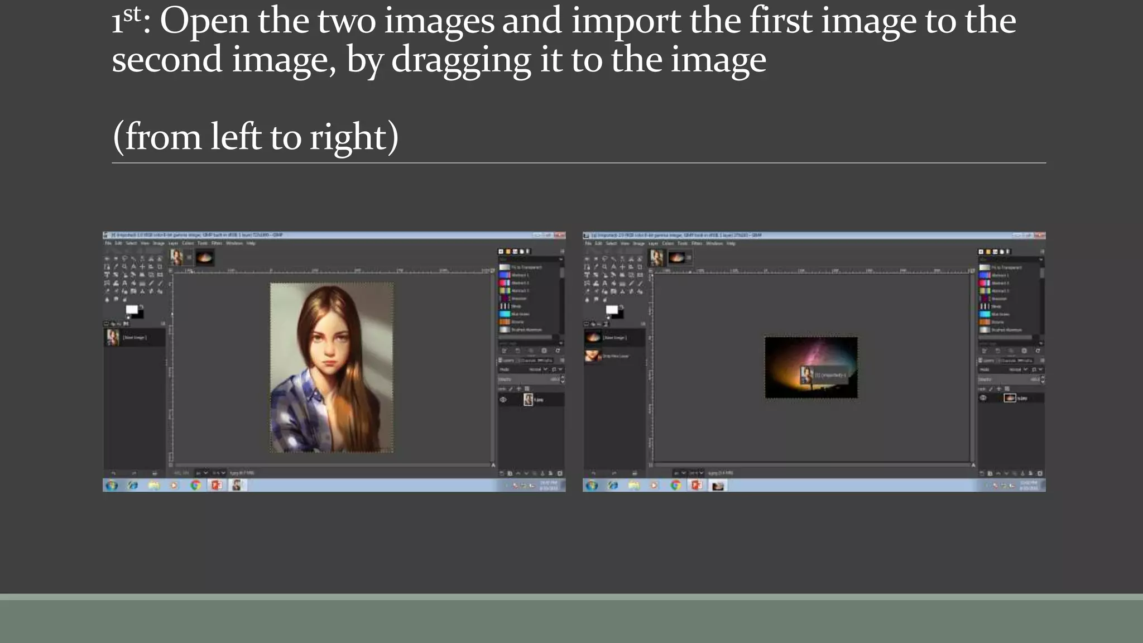Image resolution: width=1143 pixels, height=643 pixels.
Task: Open Internet Explorer in right screenshot taskbar
Action: coord(613,485)
